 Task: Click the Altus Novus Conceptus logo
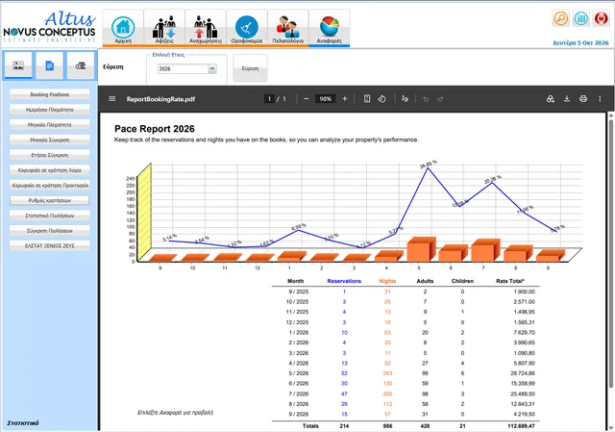coord(49,27)
